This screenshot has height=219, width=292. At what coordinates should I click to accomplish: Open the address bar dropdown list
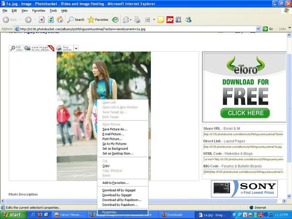[258, 29]
